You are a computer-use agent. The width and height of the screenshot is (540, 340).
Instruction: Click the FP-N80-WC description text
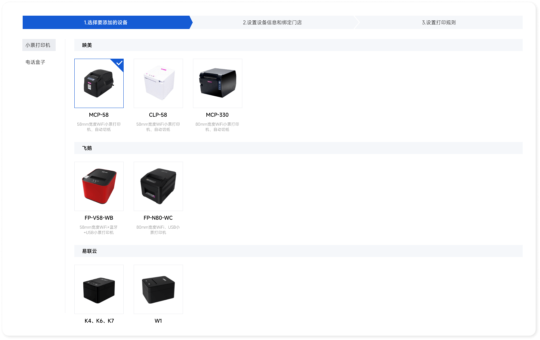tap(158, 230)
